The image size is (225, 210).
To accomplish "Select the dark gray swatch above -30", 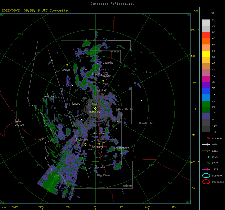I will (206, 129).
